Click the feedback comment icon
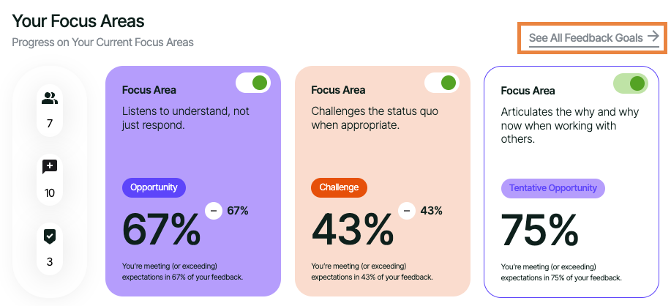Viewport: 671px width, 306px height. pyautogui.click(x=50, y=167)
